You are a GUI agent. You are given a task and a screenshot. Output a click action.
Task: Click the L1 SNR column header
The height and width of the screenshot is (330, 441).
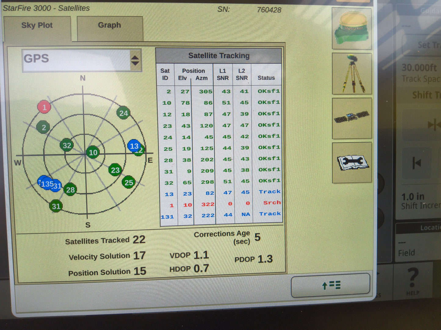click(223, 74)
